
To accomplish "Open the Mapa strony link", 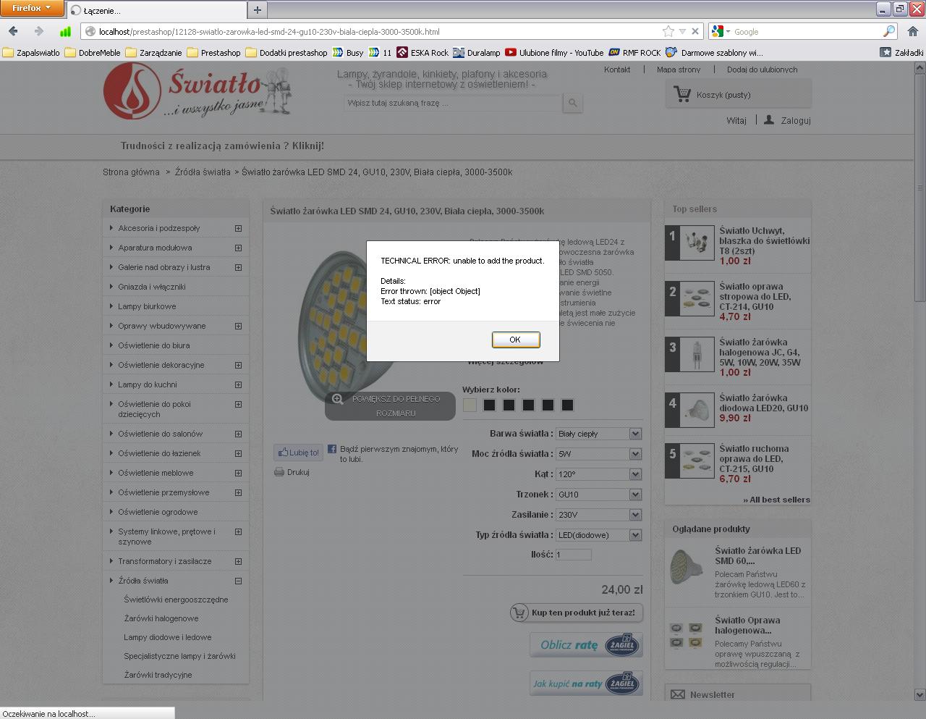I will coord(679,70).
